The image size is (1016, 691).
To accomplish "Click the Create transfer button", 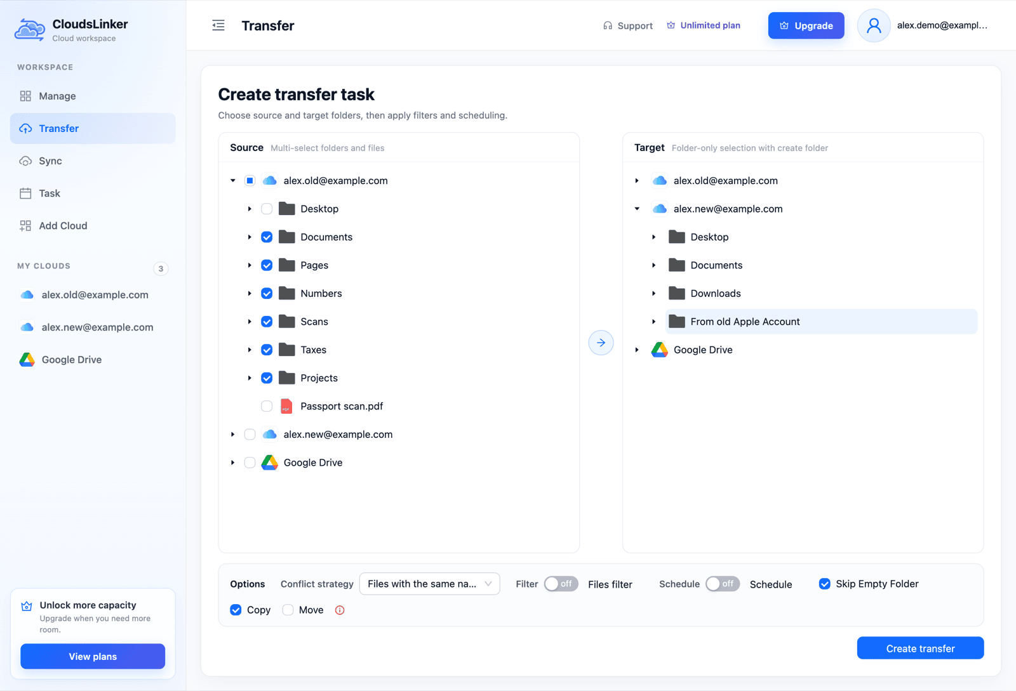I will 920,648.
